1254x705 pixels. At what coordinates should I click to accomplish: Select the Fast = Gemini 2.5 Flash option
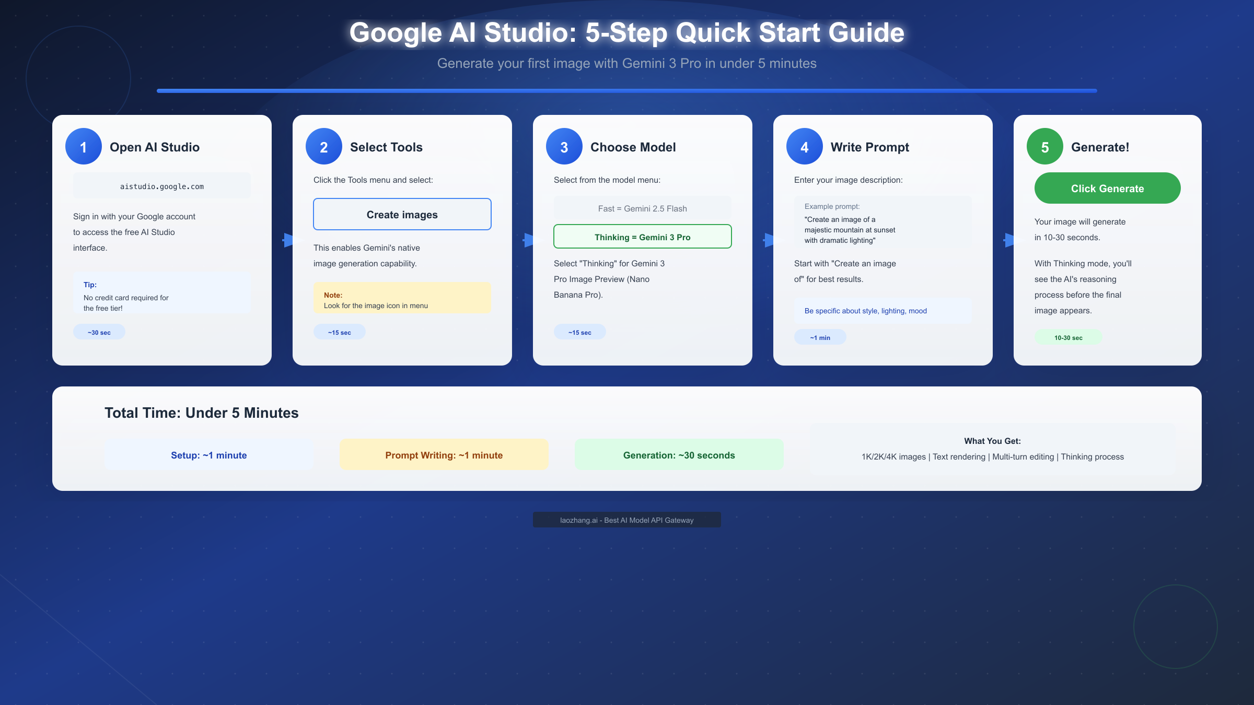tap(642, 208)
